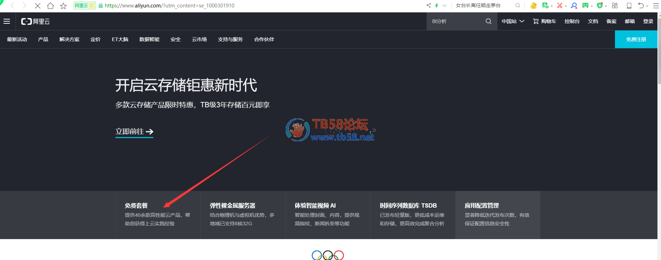Open the 弹性裸金属服务器 card

pyautogui.click(x=243, y=215)
